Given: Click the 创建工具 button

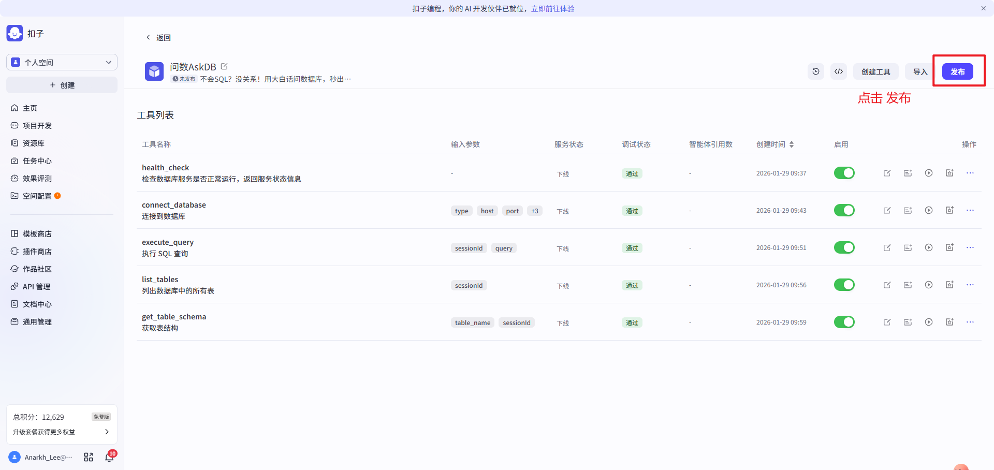Looking at the screenshot, I should tap(876, 71).
